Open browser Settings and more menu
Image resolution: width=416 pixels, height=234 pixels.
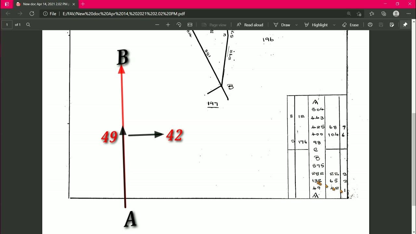click(x=409, y=14)
